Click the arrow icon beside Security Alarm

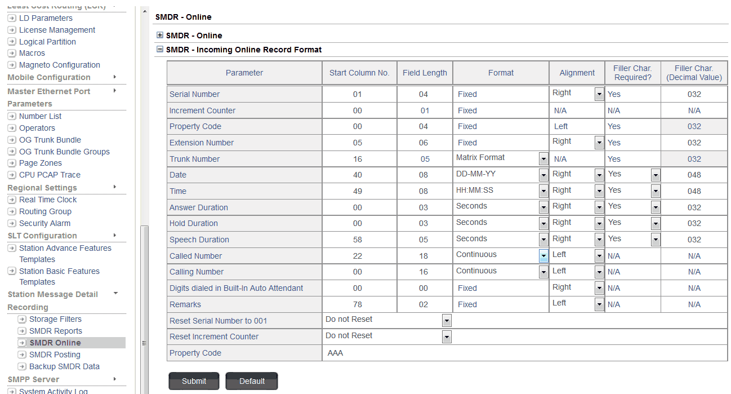[12, 223]
